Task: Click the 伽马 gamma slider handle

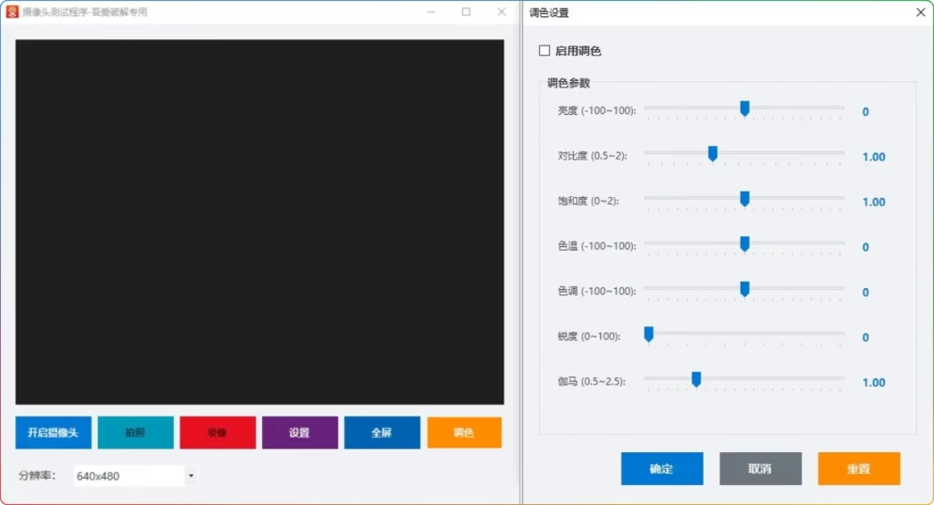Action: coord(696,379)
